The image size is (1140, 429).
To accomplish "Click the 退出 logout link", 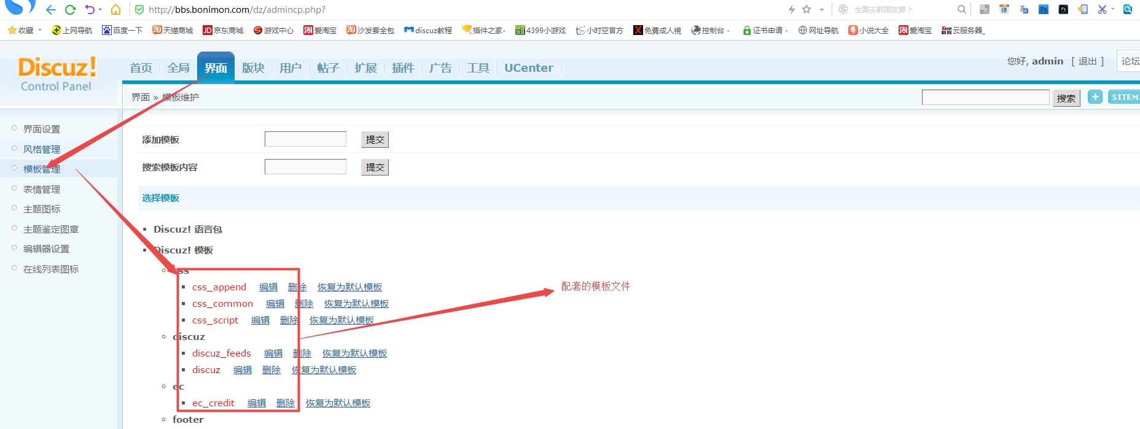I will pos(1087,61).
